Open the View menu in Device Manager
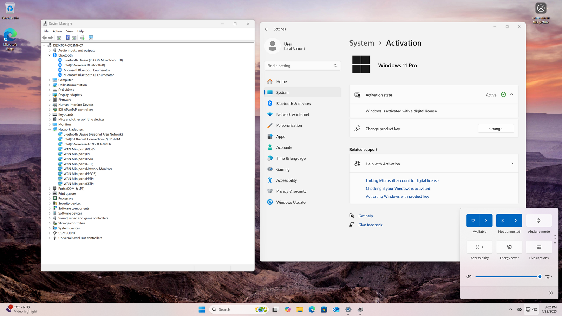 [x=70, y=31]
